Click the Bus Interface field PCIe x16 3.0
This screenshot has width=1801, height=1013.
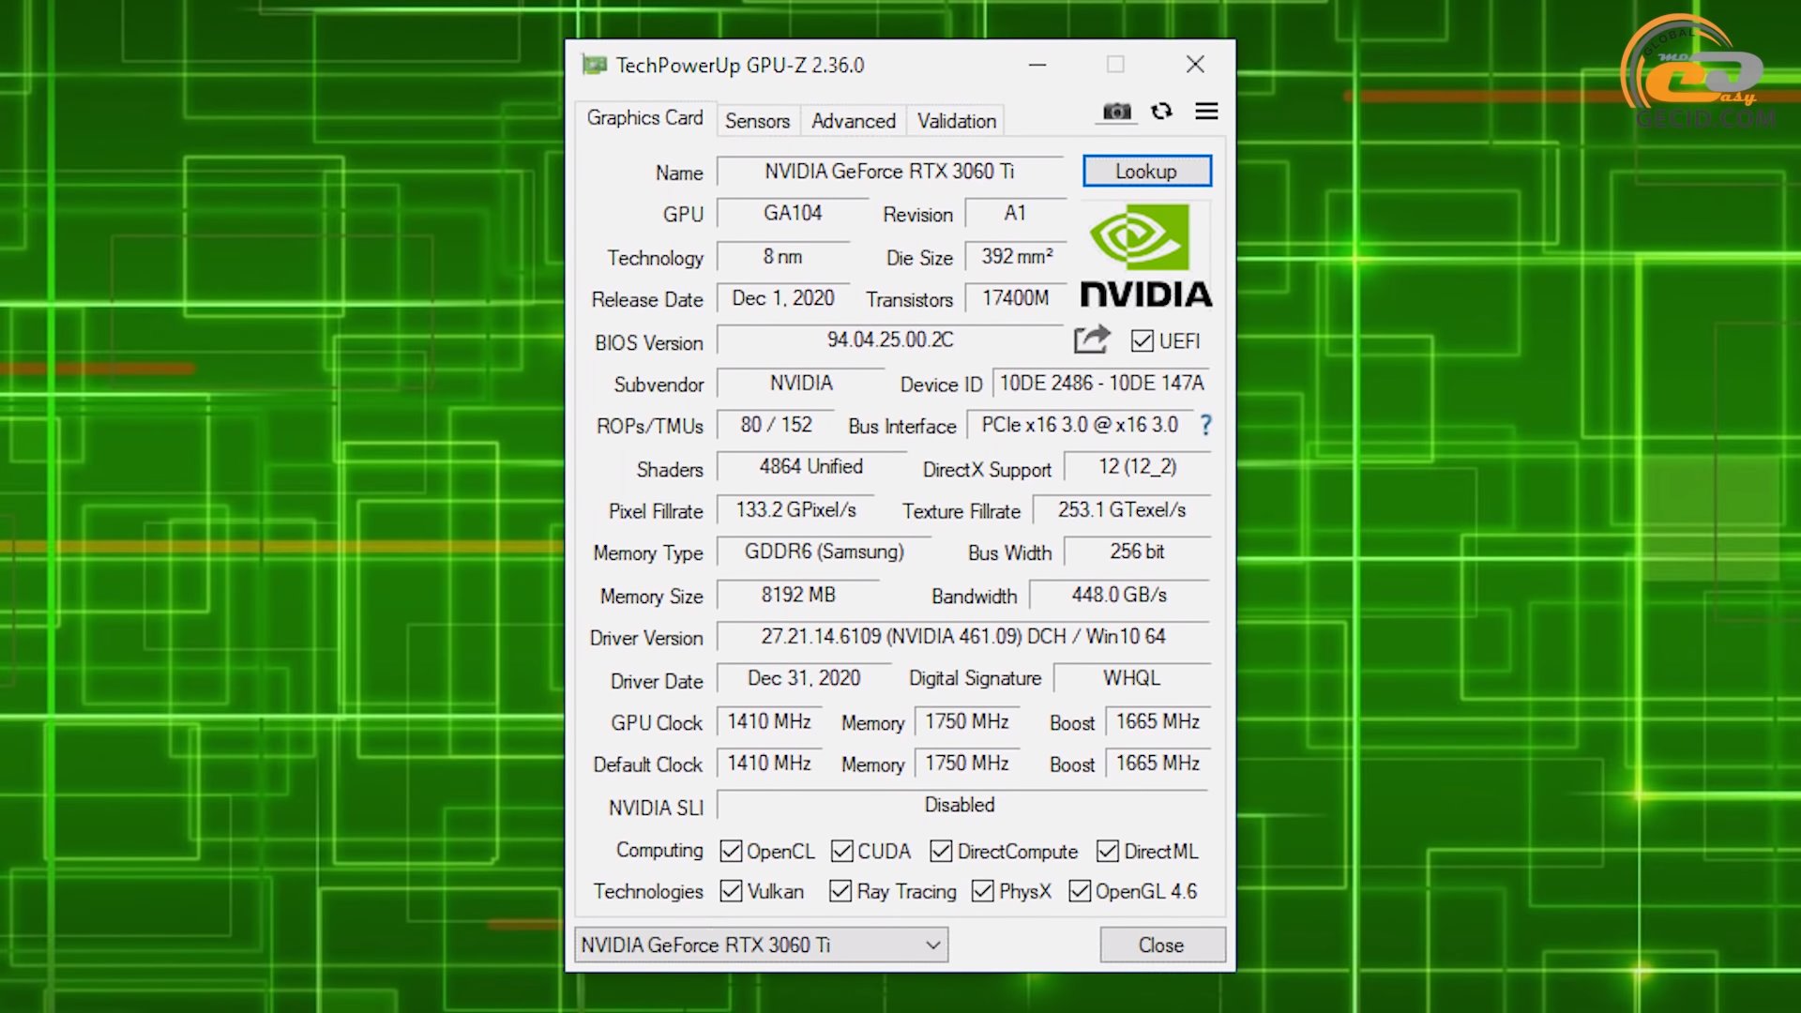tap(1080, 425)
